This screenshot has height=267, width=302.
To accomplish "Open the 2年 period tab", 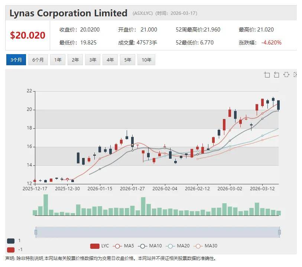I will point(75,60).
